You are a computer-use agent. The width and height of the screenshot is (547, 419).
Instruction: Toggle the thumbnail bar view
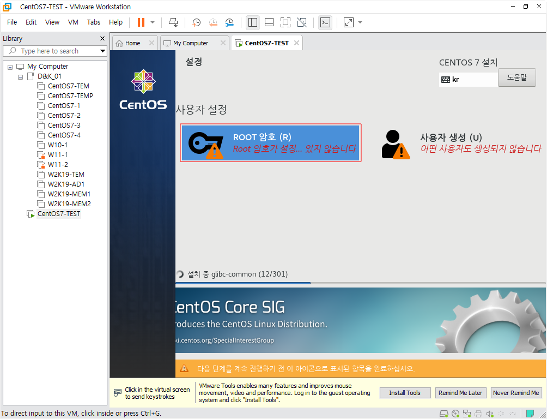[x=269, y=22]
